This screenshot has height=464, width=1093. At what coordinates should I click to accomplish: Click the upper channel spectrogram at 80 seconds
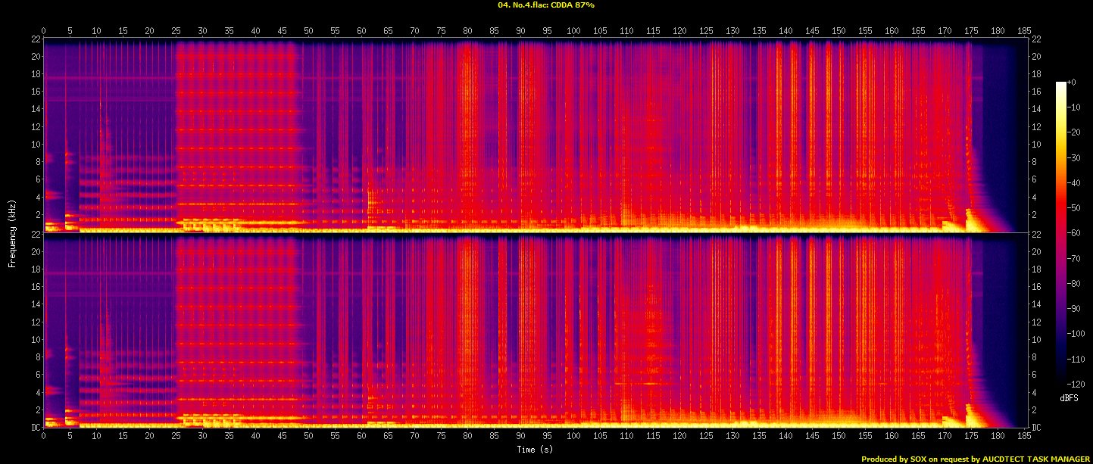[467, 136]
